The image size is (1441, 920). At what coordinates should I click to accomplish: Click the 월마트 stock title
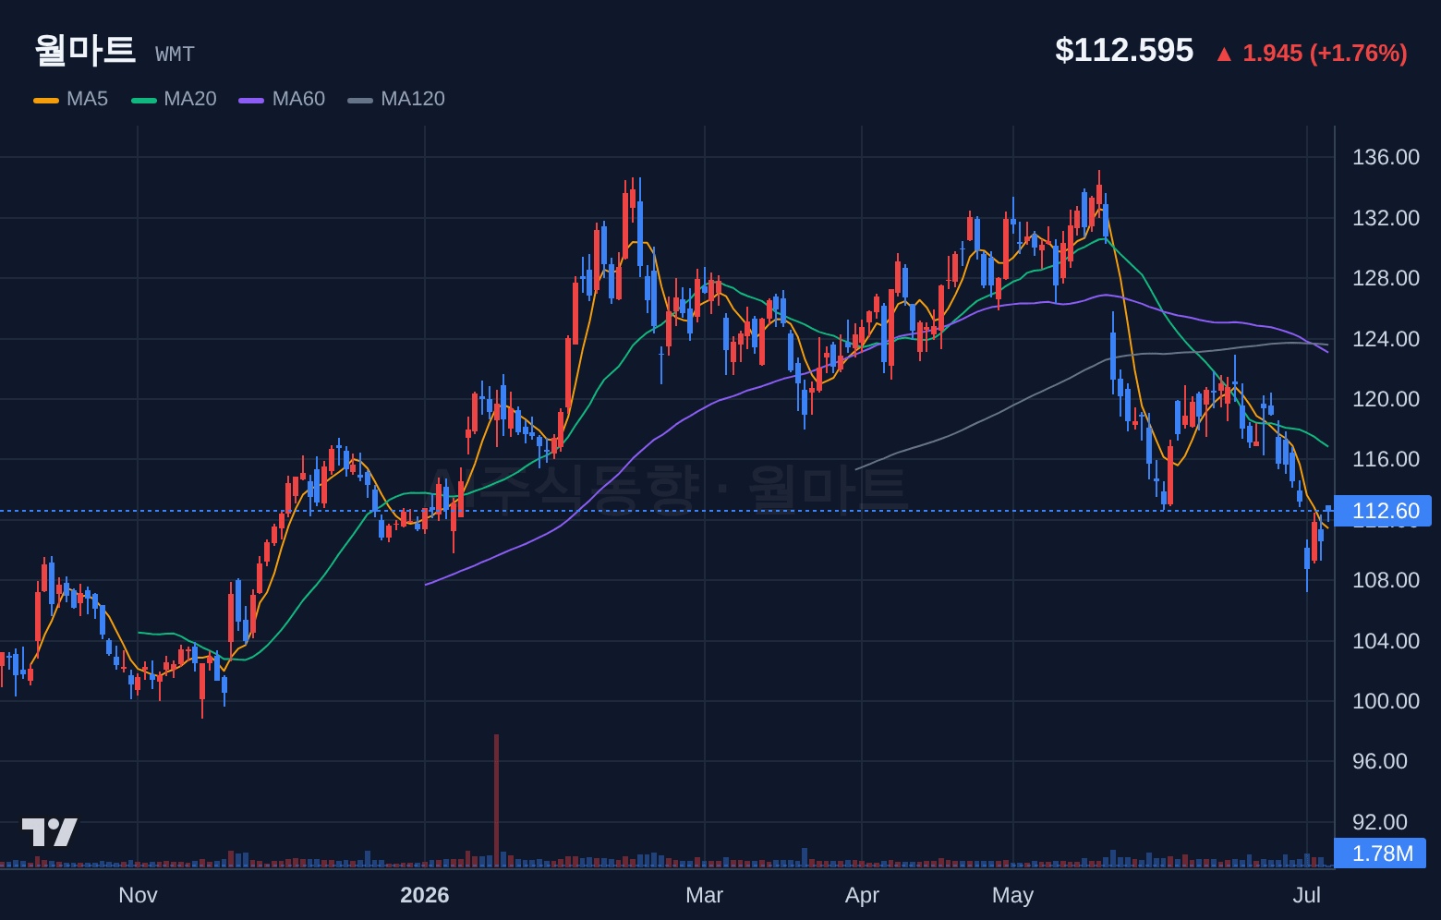pyautogui.click(x=85, y=50)
